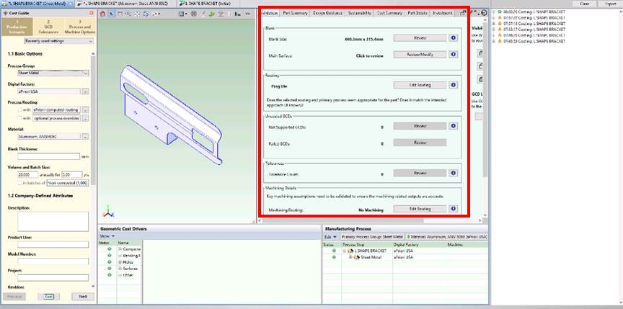Viewport: 623px width, 309px height.
Task: Open info for Not Supported GCDs row
Action: [454, 126]
